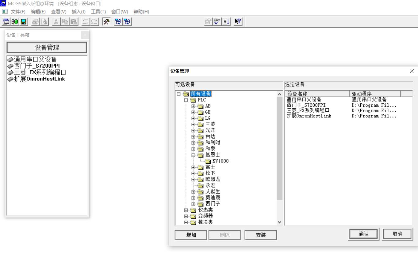Collapse the 基恩士 tree node
418x253 pixels.
point(193,155)
